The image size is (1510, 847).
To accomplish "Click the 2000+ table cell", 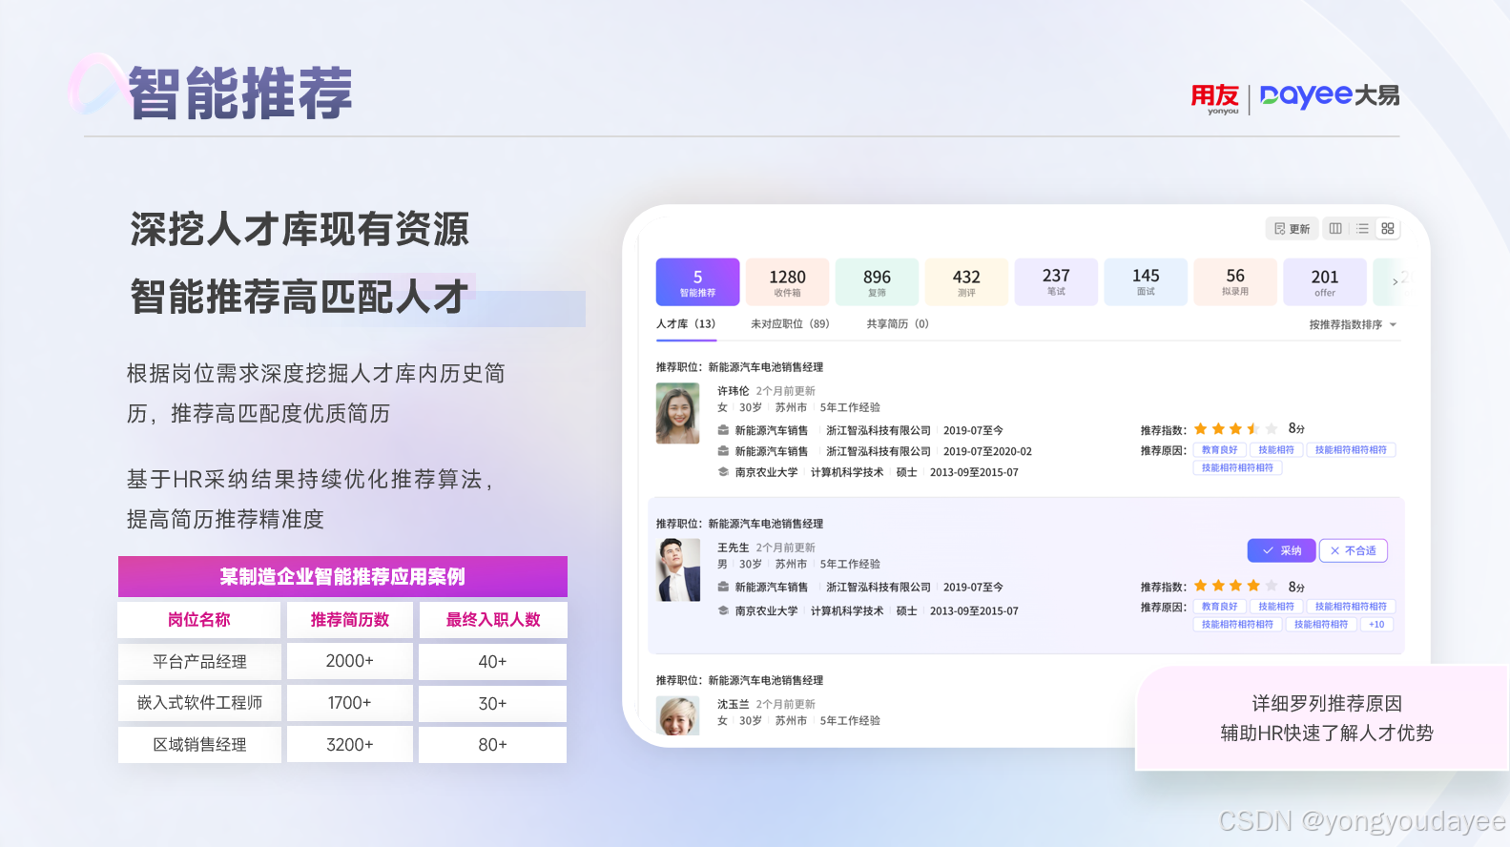I will [350, 661].
